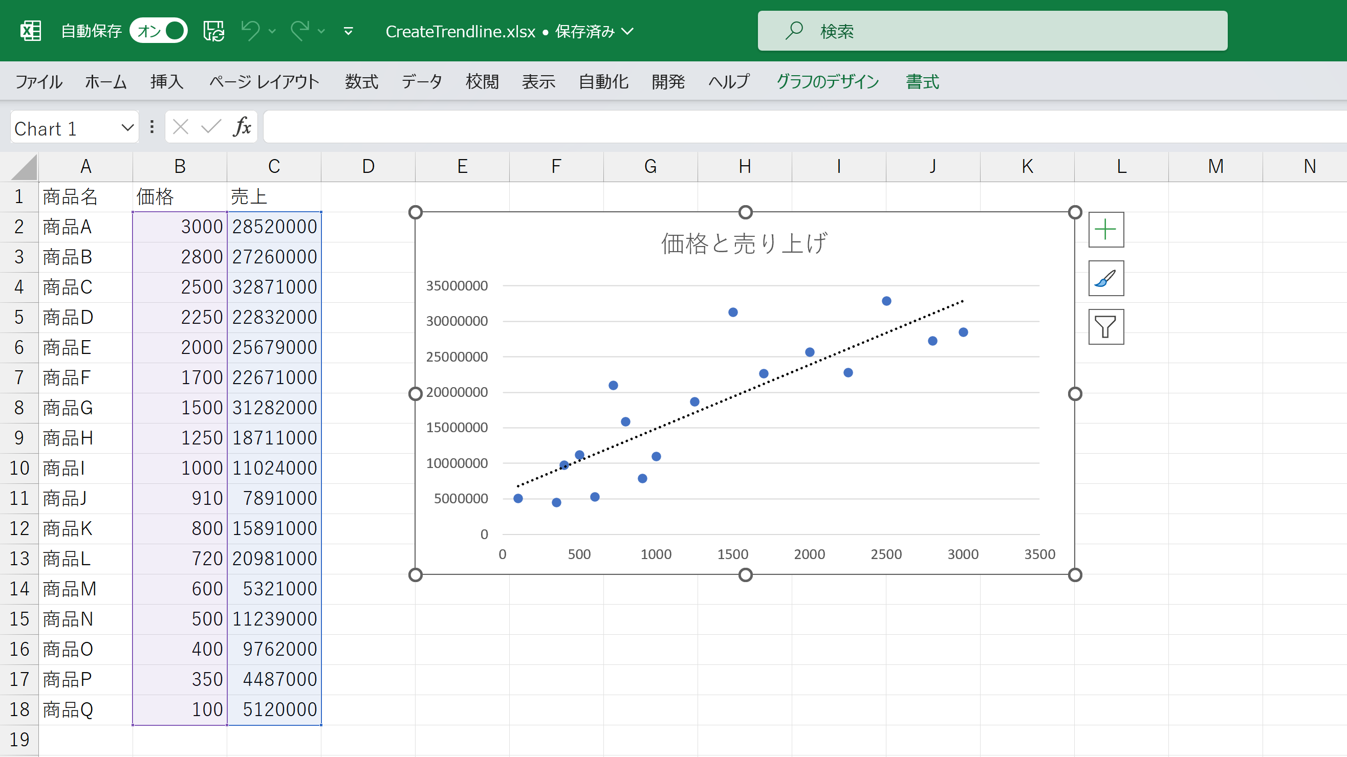This screenshot has width=1347, height=757.
Task: Open the グラフのデザイン tab
Action: tap(828, 81)
